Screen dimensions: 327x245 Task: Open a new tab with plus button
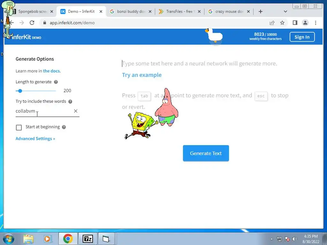261,11
